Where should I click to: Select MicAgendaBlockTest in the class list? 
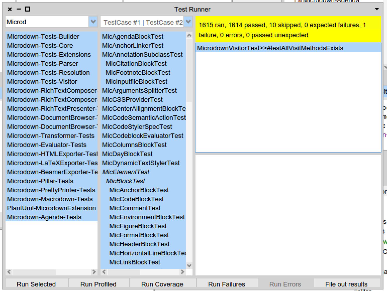tap(133, 36)
